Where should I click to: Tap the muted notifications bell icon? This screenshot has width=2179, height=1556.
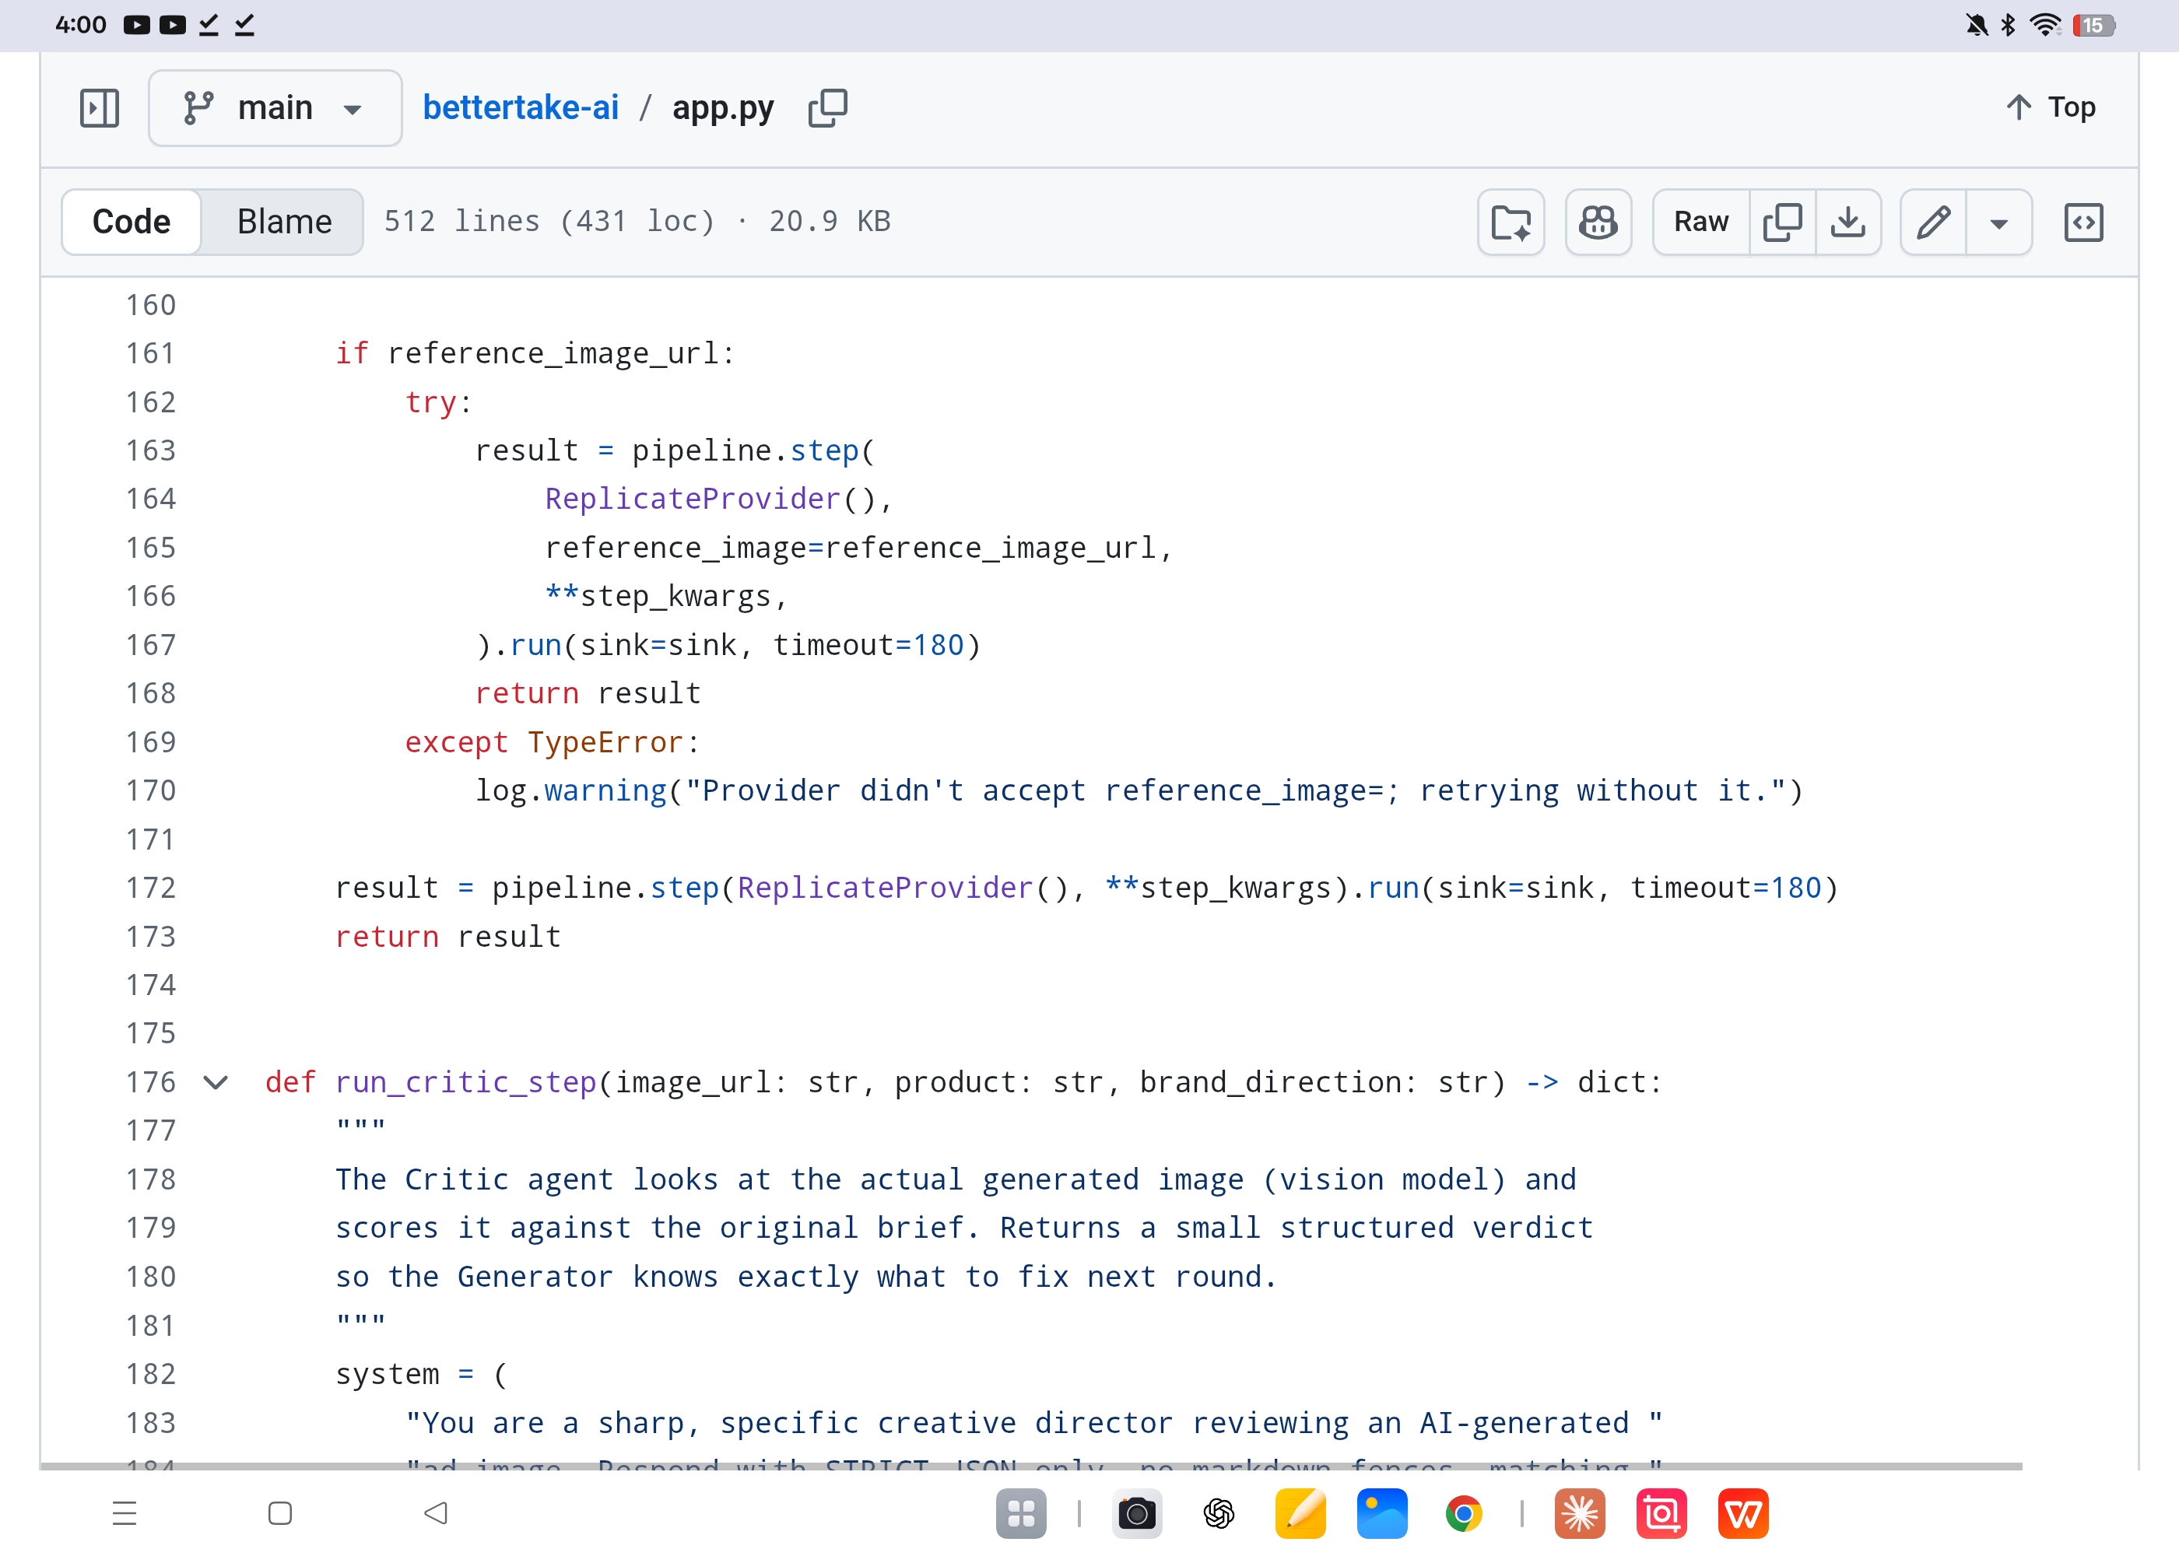point(1976,25)
